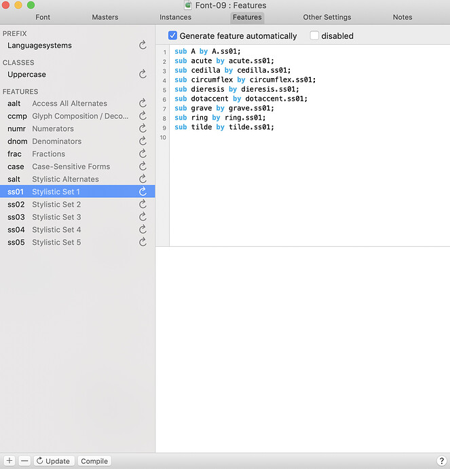This screenshot has width=450, height=469.
Task: Refresh the numr Numerators feature
Action: (143, 128)
